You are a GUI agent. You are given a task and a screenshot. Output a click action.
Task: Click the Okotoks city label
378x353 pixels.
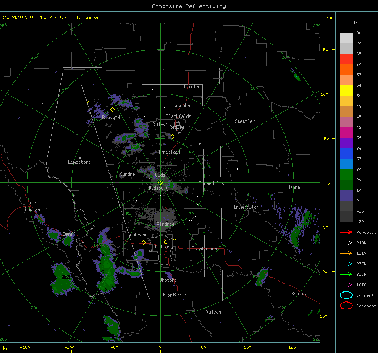tap(168, 280)
